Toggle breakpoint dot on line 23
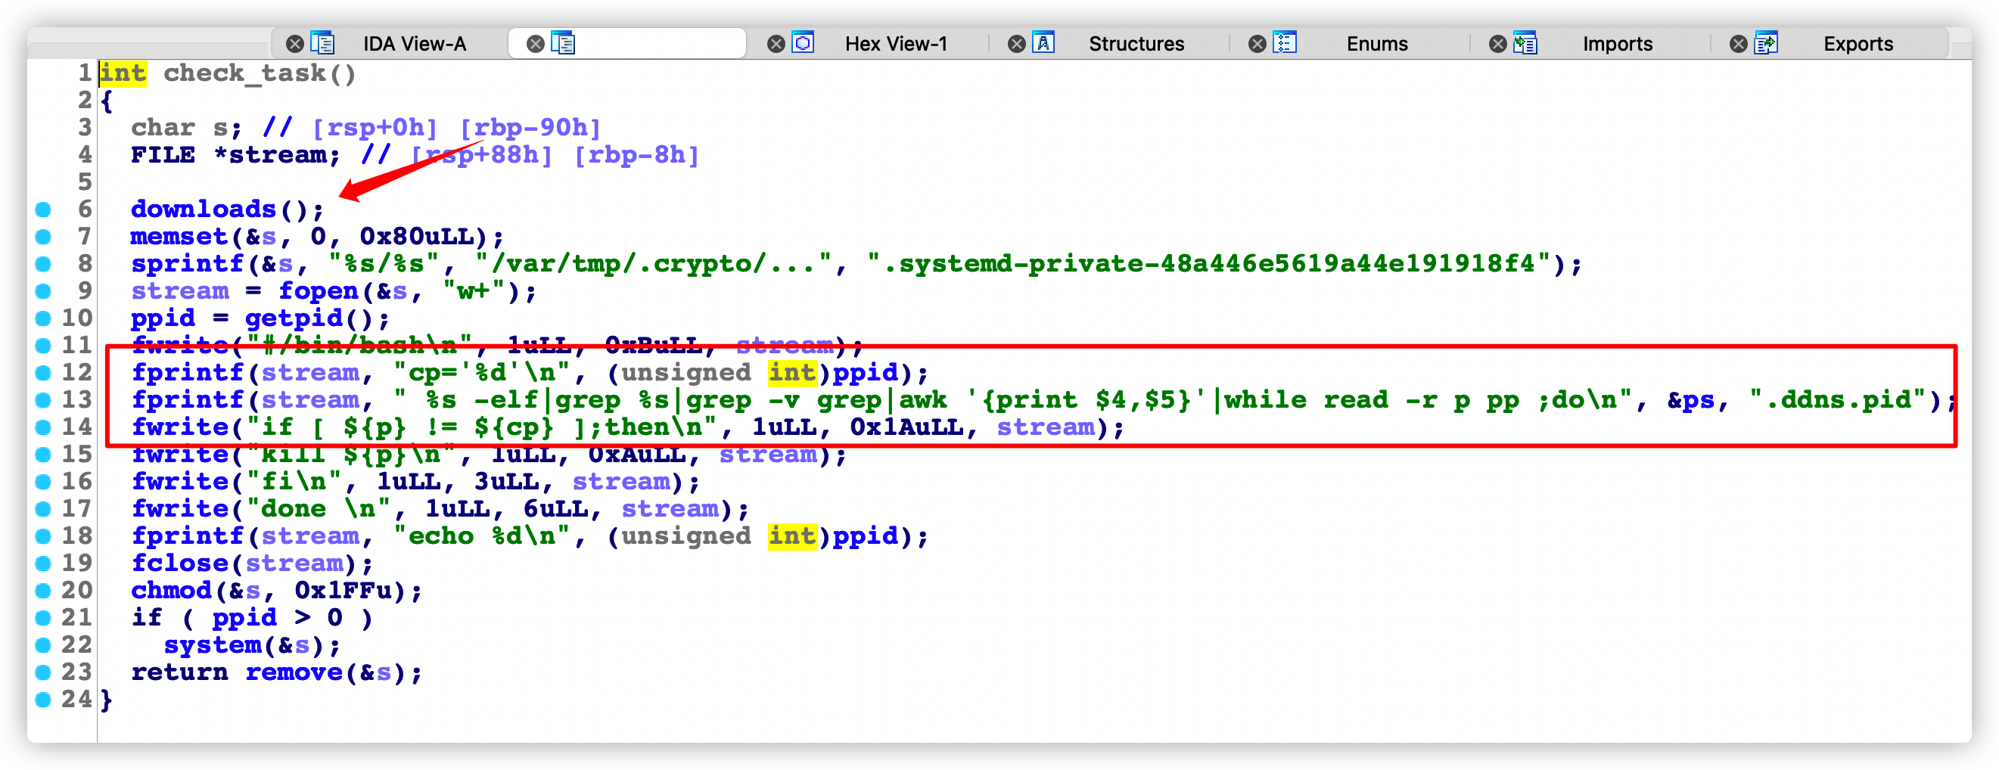The image size is (1999, 770). click(43, 672)
